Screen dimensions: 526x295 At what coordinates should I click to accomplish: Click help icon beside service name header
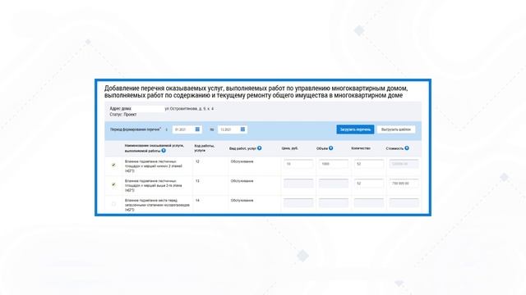[x=164, y=151]
